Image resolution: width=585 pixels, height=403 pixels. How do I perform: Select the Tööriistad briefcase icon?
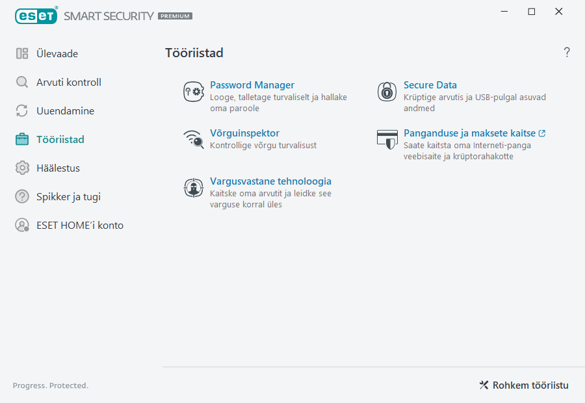21,139
